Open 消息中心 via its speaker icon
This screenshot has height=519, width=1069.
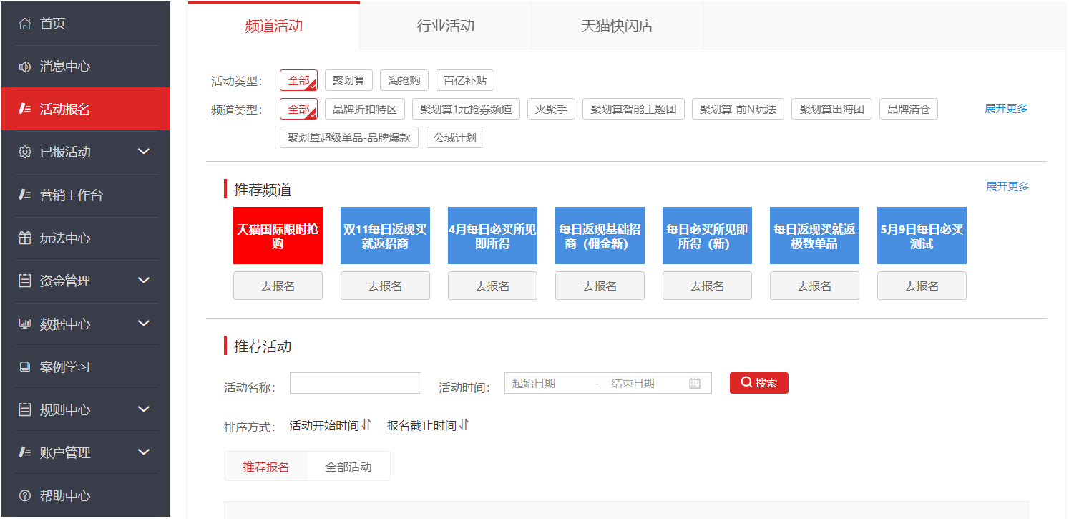pyautogui.click(x=26, y=66)
